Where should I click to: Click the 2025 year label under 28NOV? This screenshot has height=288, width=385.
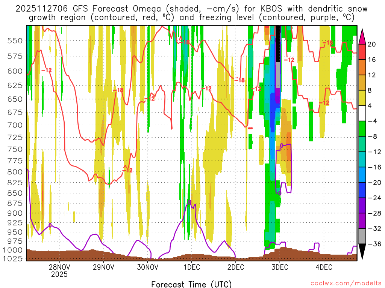click(59, 274)
